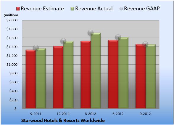Select the green actual bar for 9-2011
This screenshot has height=125, width=174.
click(x=41, y=78)
